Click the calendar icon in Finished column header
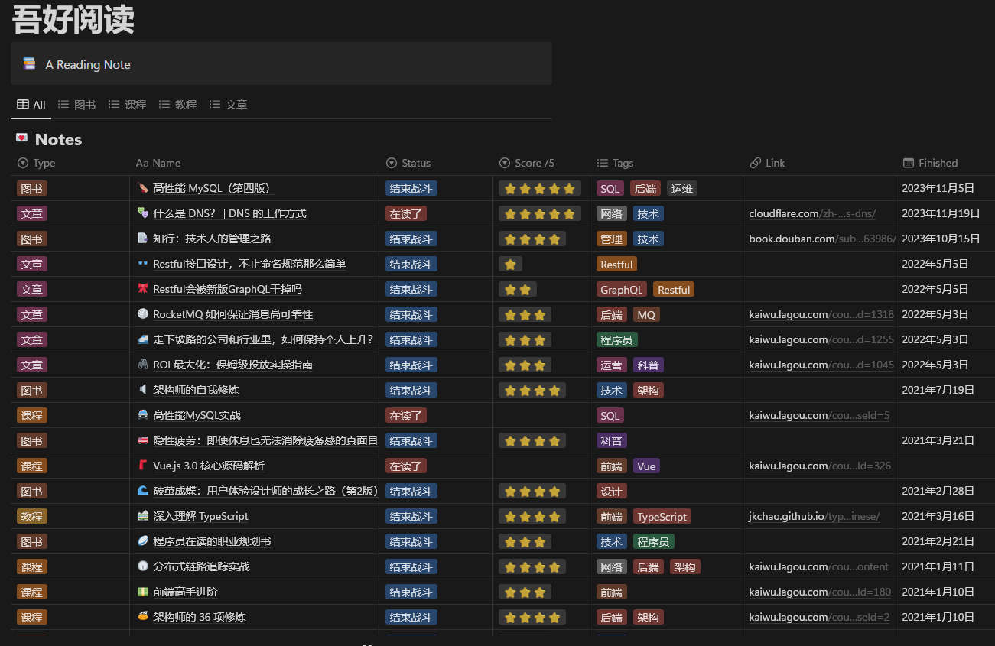Image resolution: width=995 pixels, height=646 pixels. [909, 163]
